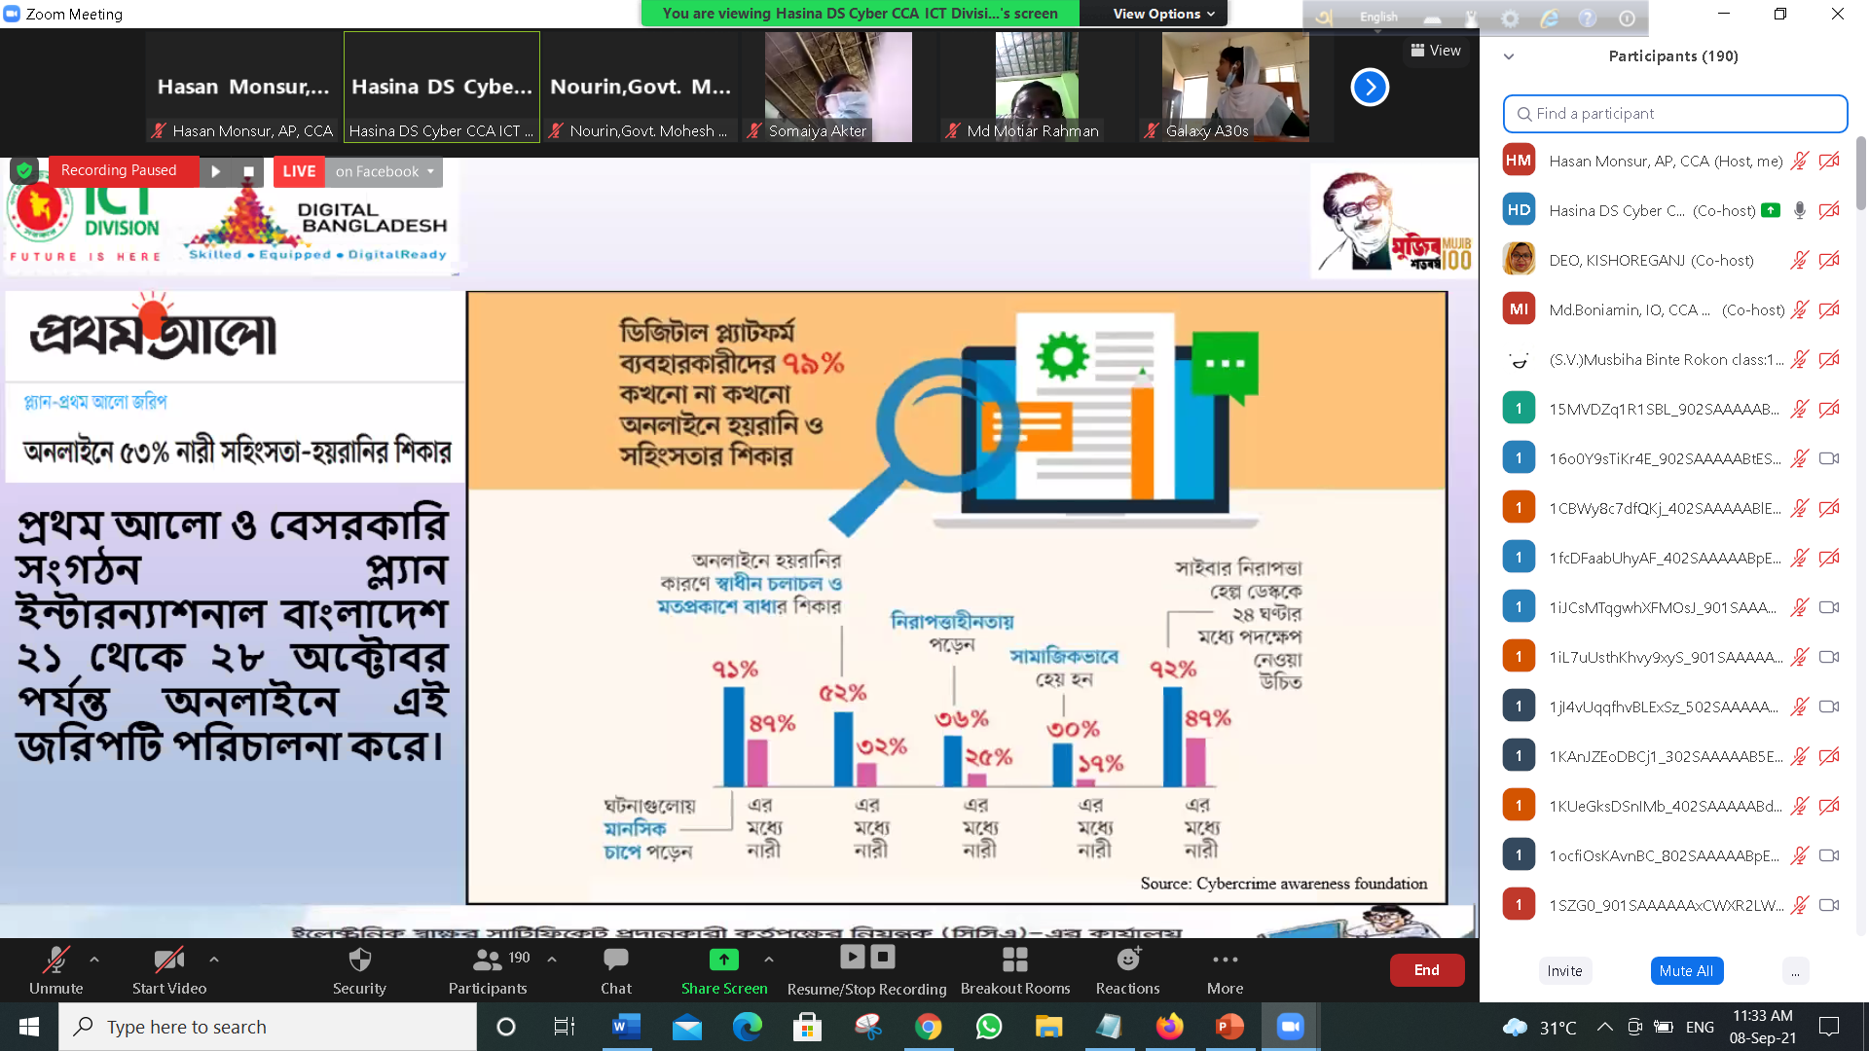
Task: Open the More options in the toolbar
Action: click(x=1226, y=971)
